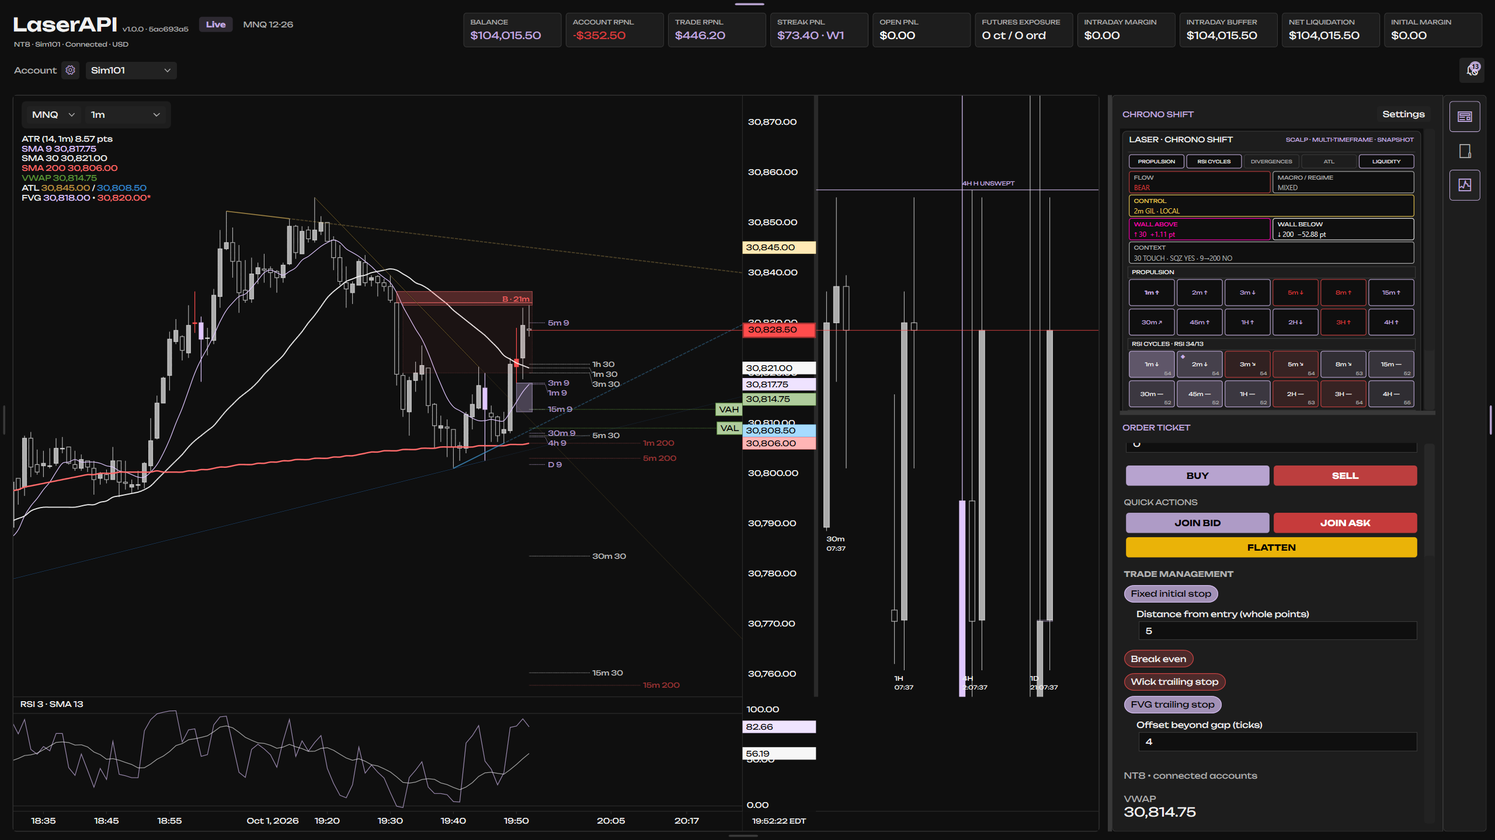The height and width of the screenshot is (840, 1495).
Task: Click the BUY button
Action: click(x=1197, y=476)
